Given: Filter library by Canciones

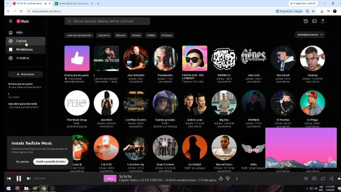Looking at the screenshot, I should (104, 35).
